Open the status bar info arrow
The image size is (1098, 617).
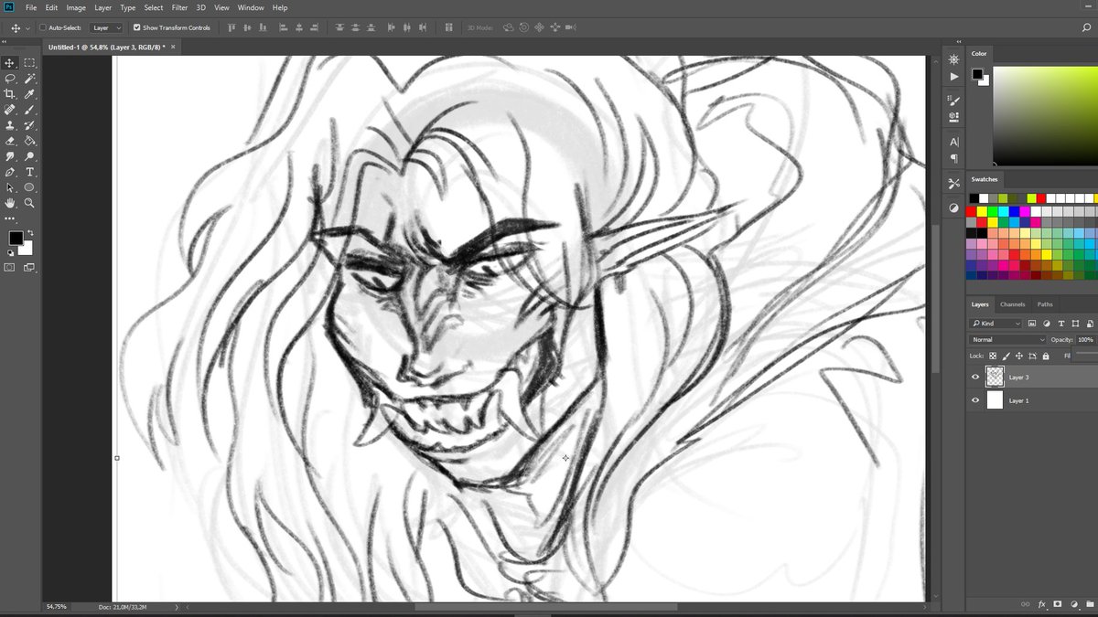pos(177,607)
